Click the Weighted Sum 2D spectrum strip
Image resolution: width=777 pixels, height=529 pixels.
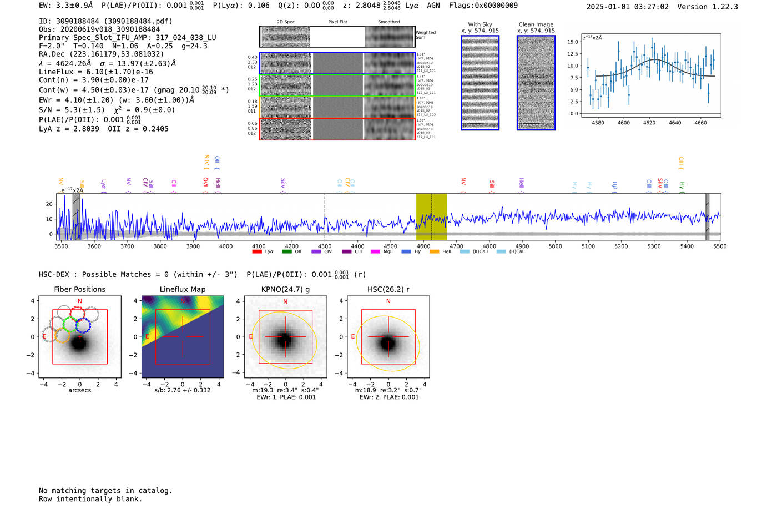click(x=337, y=37)
